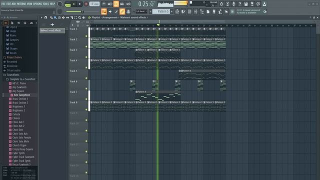Click the undo history power icon

click(x=221, y=4)
